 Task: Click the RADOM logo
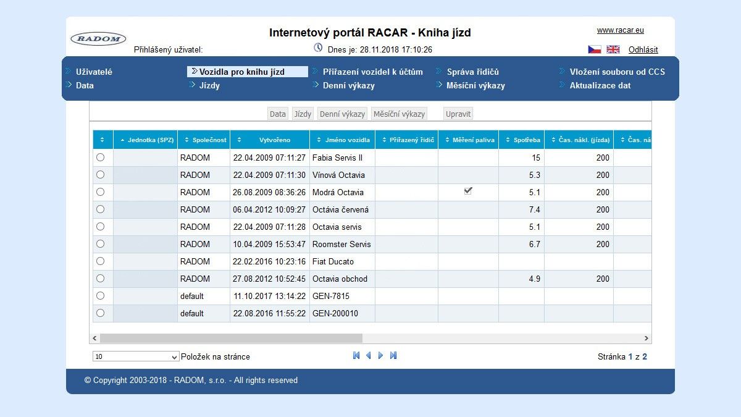coord(98,39)
